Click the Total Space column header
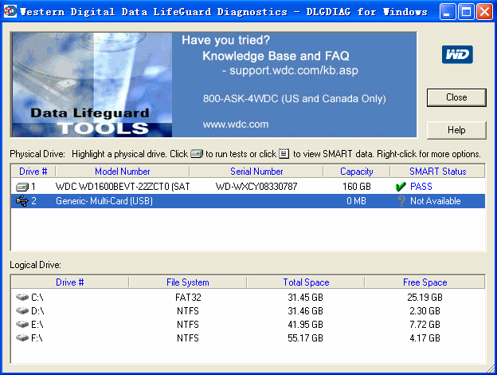This screenshot has width=497, height=375. point(306,282)
